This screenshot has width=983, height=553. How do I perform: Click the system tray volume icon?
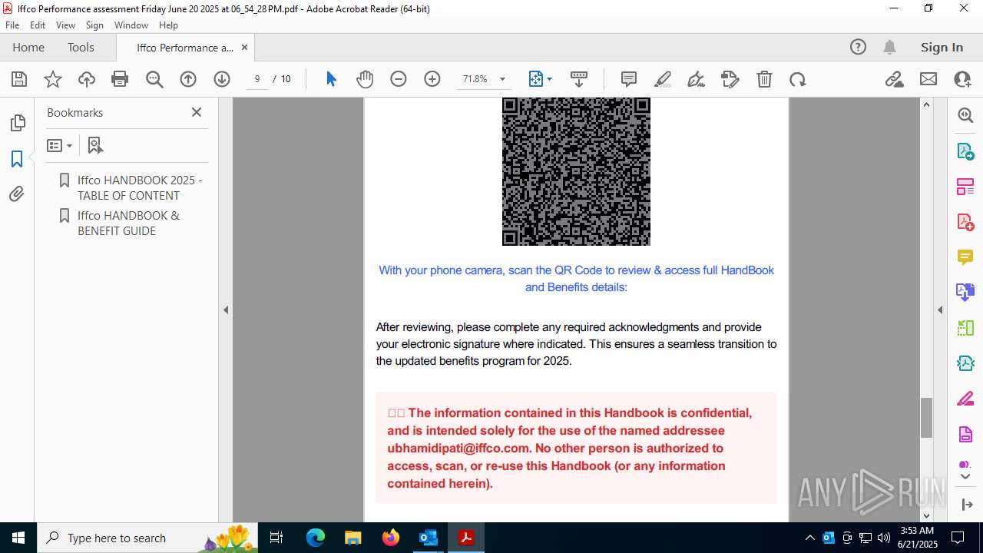(x=884, y=538)
